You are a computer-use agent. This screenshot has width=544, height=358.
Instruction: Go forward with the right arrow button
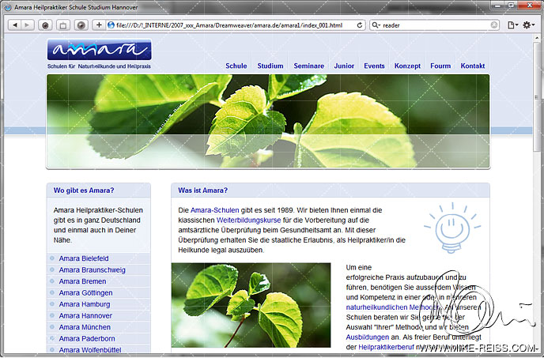coord(27,25)
